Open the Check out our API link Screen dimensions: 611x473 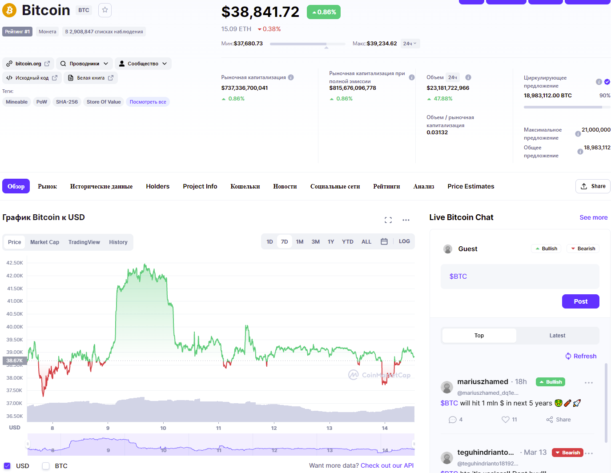[387, 465]
